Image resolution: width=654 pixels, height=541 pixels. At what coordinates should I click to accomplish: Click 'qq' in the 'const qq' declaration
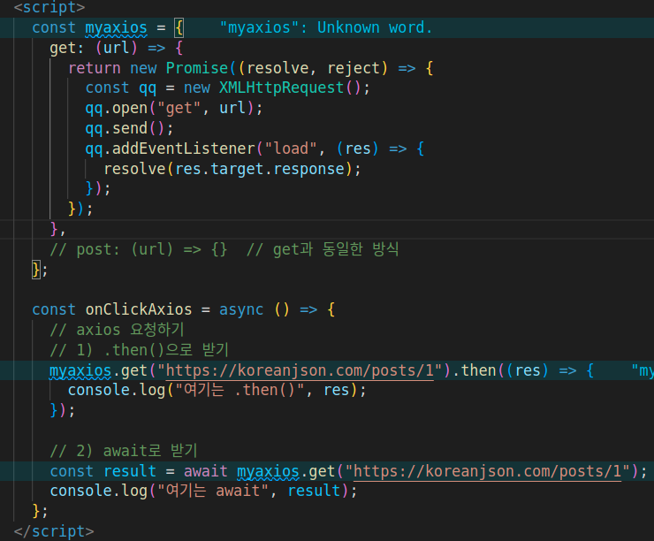click(x=148, y=88)
